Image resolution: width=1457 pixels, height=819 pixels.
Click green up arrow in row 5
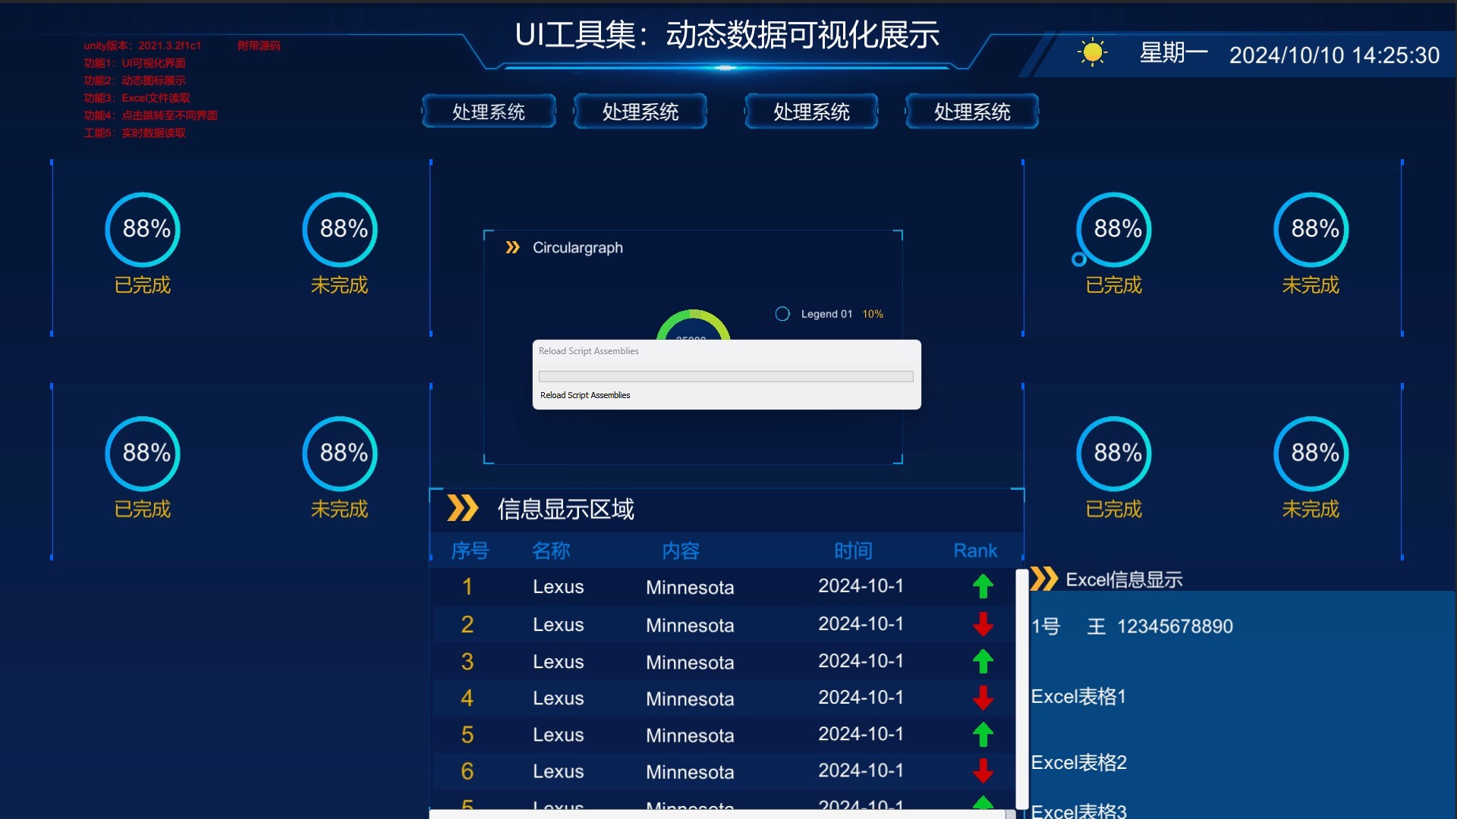pyautogui.click(x=983, y=734)
